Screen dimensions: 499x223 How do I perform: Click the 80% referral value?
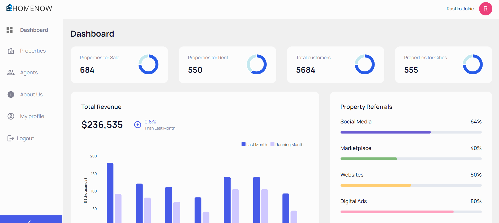[476, 201]
